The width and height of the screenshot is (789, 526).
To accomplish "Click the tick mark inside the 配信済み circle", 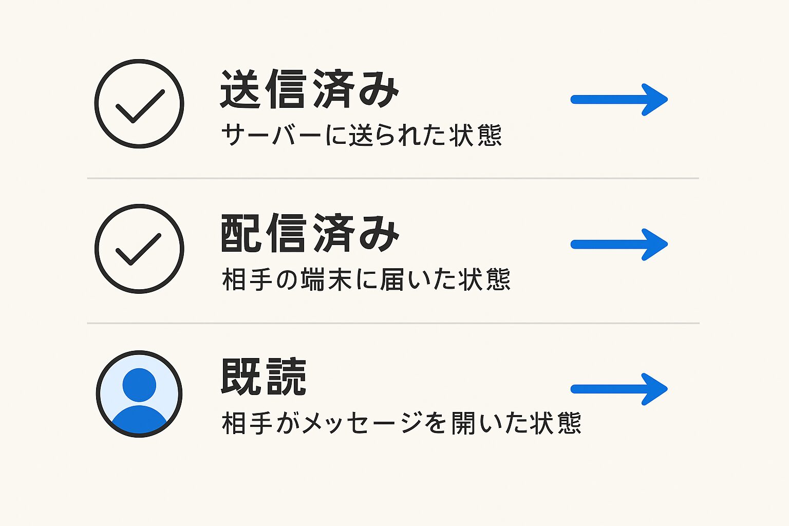I will pyautogui.click(x=138, y=249).
